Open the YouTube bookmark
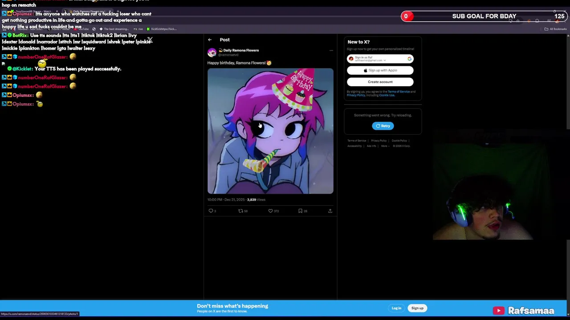570x320 pixels. pos(81,29)
